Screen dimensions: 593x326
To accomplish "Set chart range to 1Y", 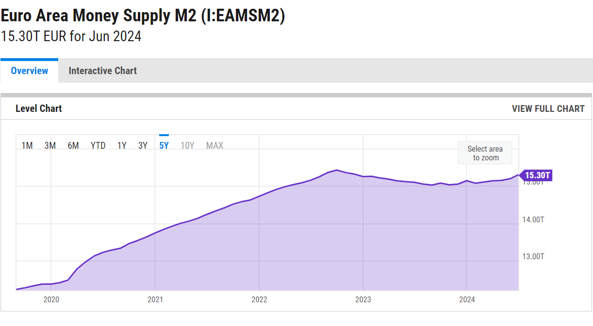I will (x=122, y=146).
